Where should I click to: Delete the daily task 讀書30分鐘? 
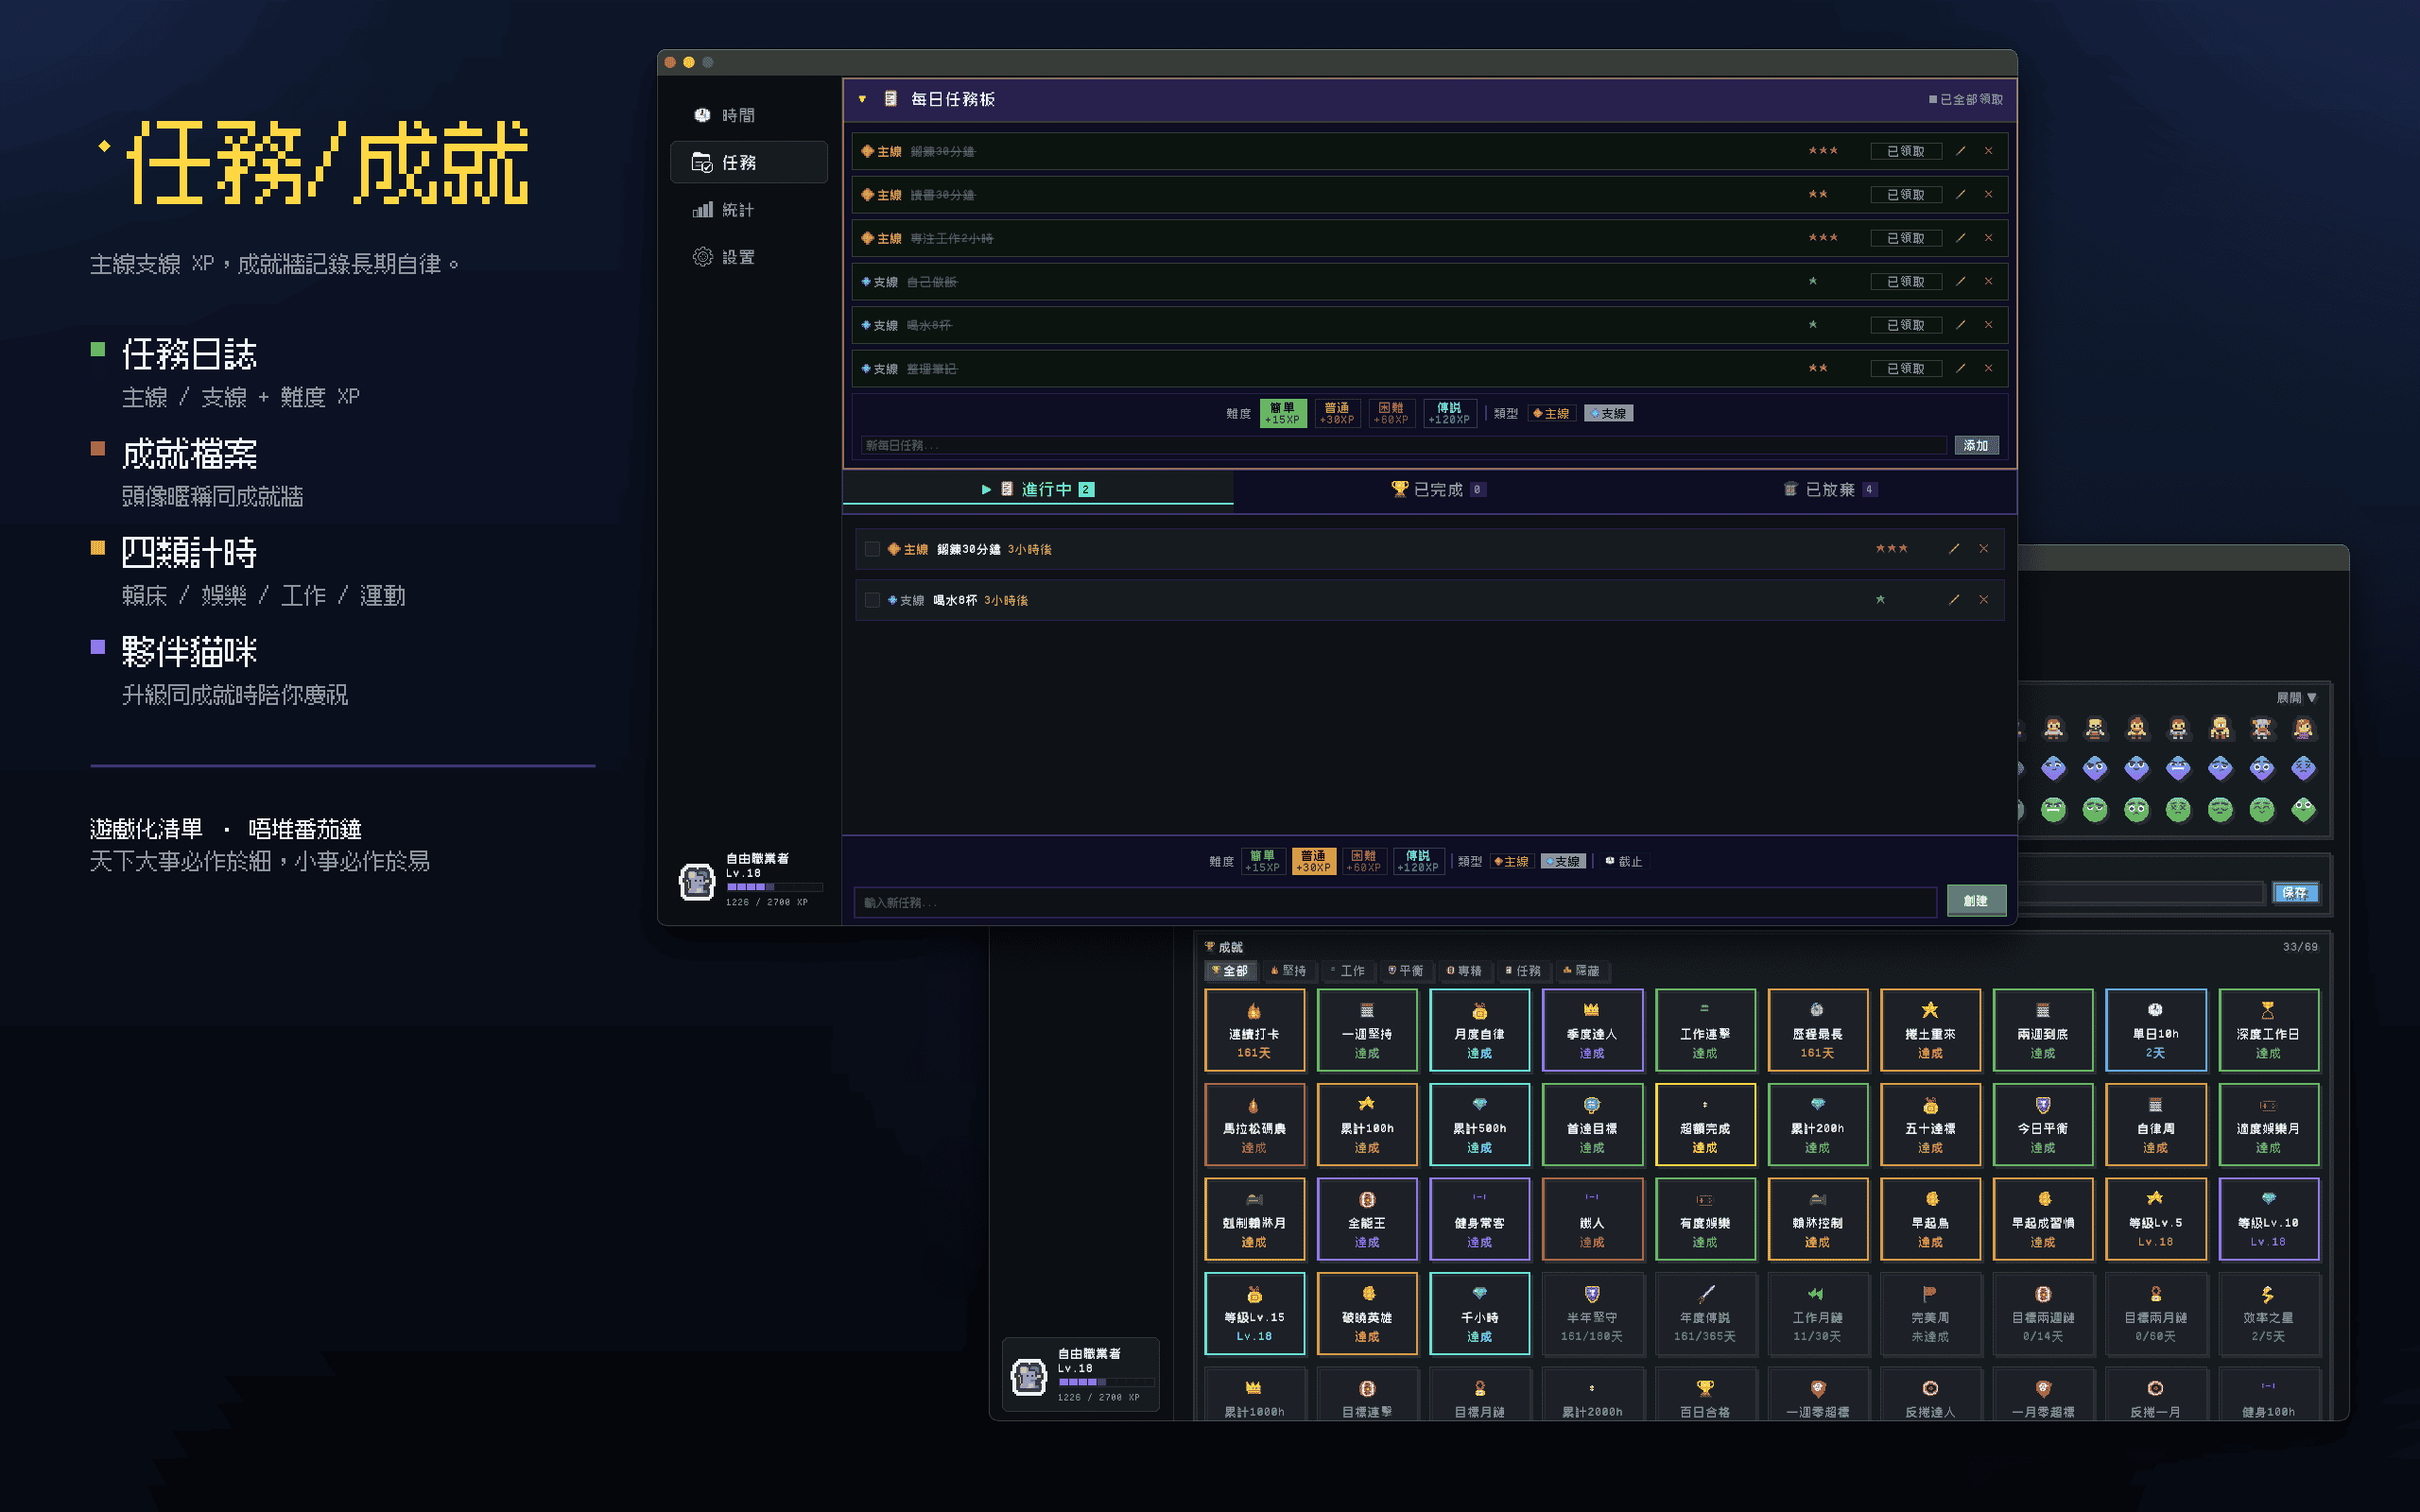click(1988, 194)
